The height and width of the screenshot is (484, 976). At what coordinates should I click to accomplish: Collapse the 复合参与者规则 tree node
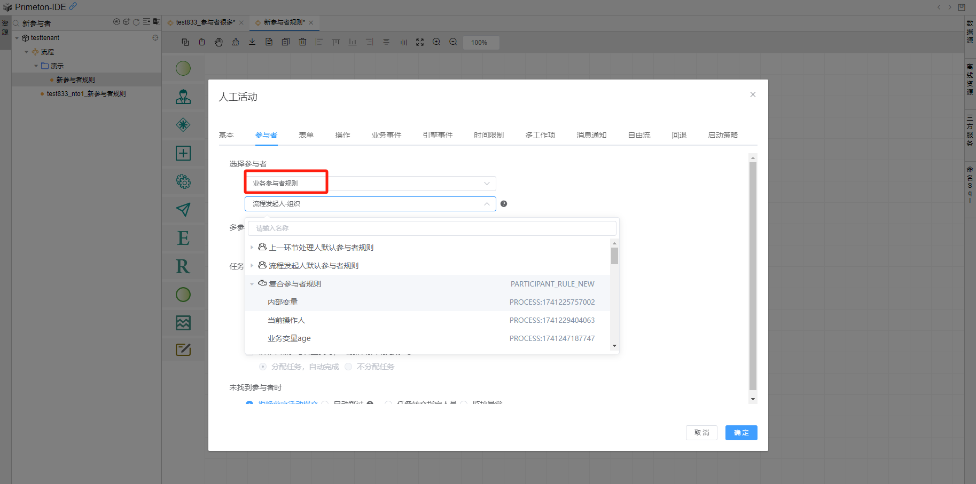(x=252, y=284)
